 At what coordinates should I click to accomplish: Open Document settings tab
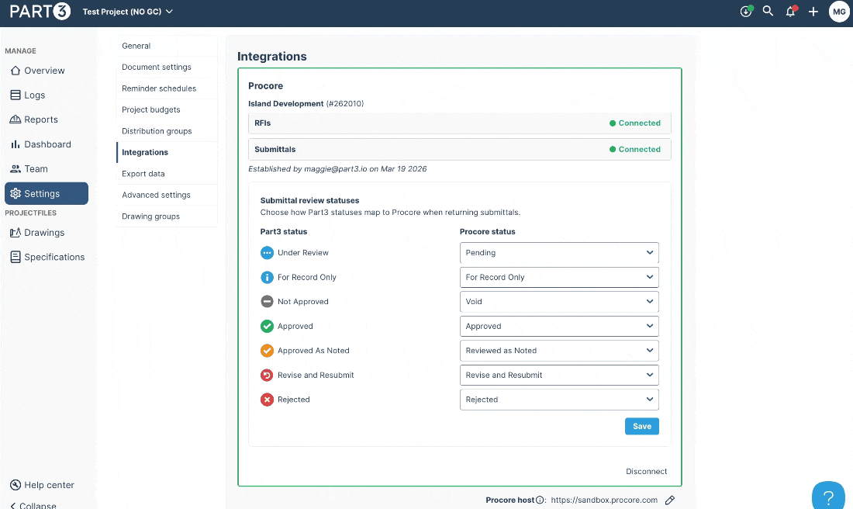(x=167, y=67)
